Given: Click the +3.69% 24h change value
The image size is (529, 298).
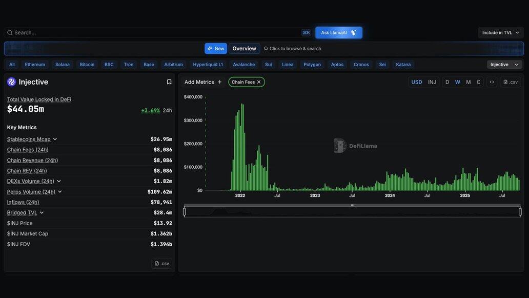Looking at the screenshot, I should (151, 110).
